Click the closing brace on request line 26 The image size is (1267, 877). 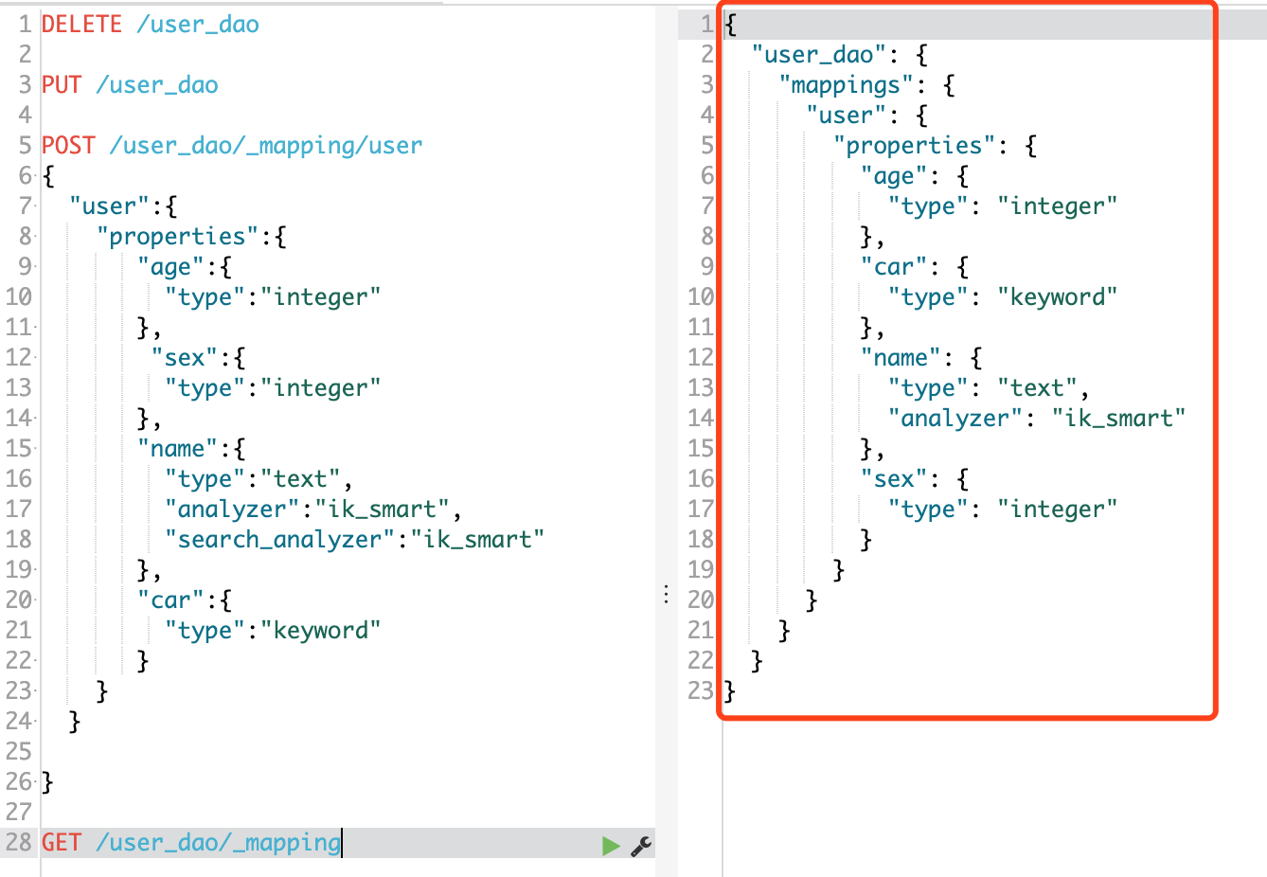pos(48,782)
